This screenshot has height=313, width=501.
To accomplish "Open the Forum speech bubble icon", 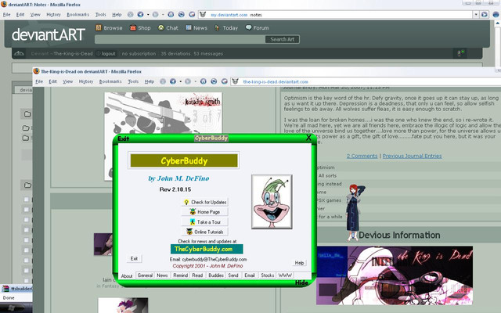I will coord(248,28).
